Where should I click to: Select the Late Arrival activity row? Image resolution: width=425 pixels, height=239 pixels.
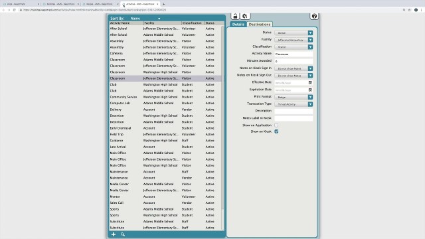pos(165,147)
